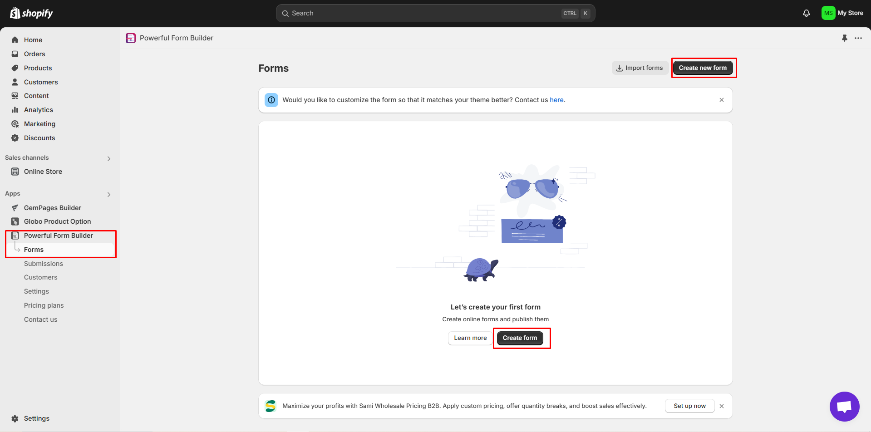Open the three-dot more actions menu
The image size is (871, 432).
tap(858, 38)
